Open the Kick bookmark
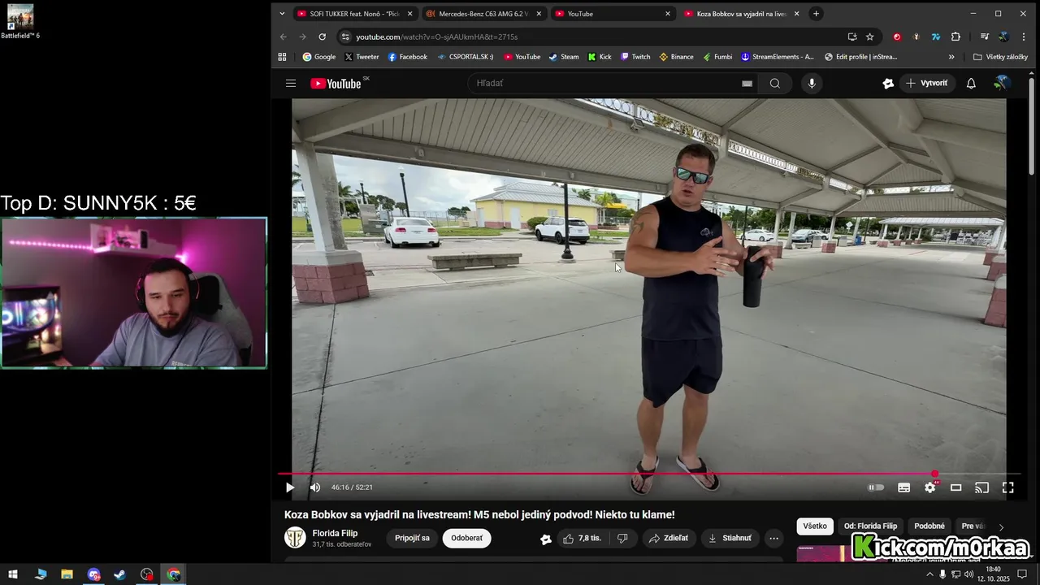The height and width of the screenshot is (585, 1040). pos(600,57)
